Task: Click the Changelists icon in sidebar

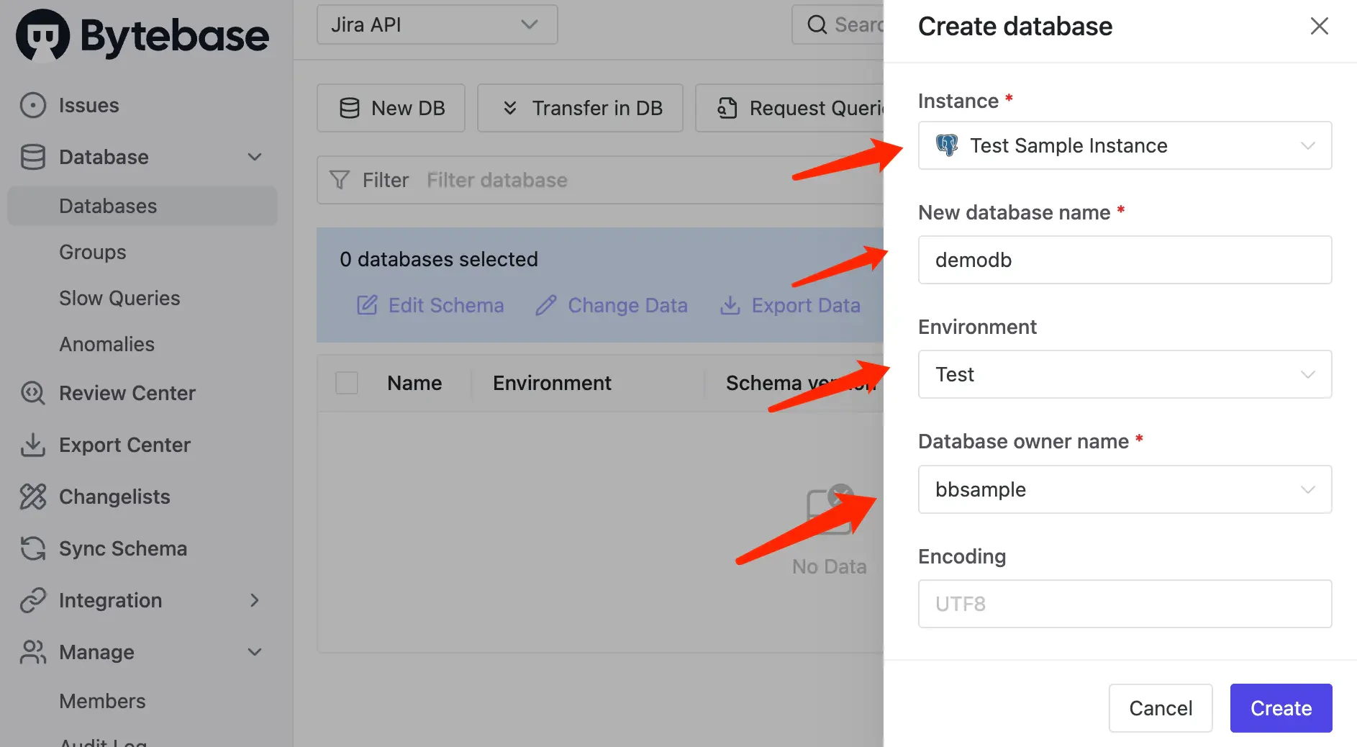Action: click(33, 497)
